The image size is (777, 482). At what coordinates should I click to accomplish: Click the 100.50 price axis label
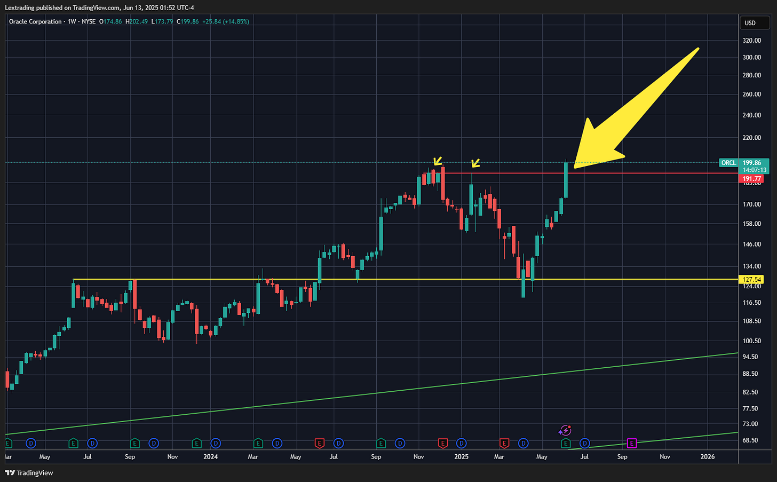tap(751, 341)
